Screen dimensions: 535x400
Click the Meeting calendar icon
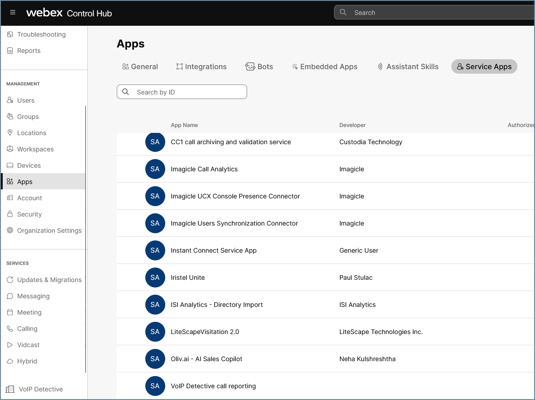10,312
